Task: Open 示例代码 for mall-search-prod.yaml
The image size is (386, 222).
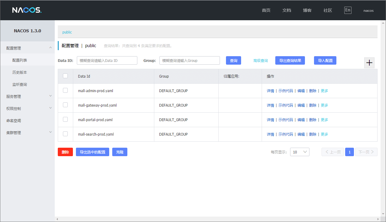Action: click(286, 134)
